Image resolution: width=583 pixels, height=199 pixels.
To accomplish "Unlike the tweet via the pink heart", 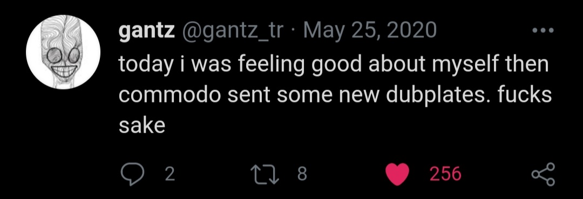I will [397, 175].
